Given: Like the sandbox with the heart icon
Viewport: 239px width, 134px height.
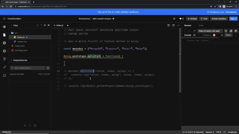Looking at the screenshot, I should point(180,19).
